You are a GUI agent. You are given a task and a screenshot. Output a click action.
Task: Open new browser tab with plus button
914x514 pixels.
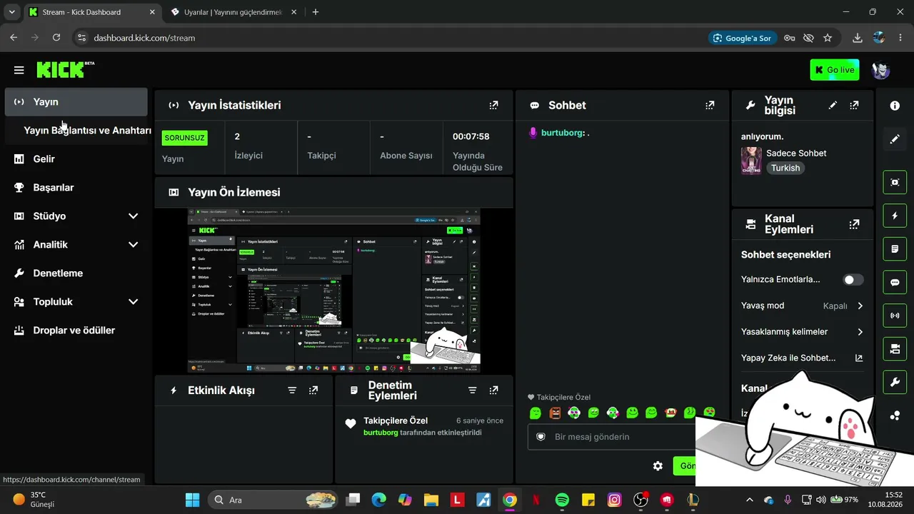316,12
